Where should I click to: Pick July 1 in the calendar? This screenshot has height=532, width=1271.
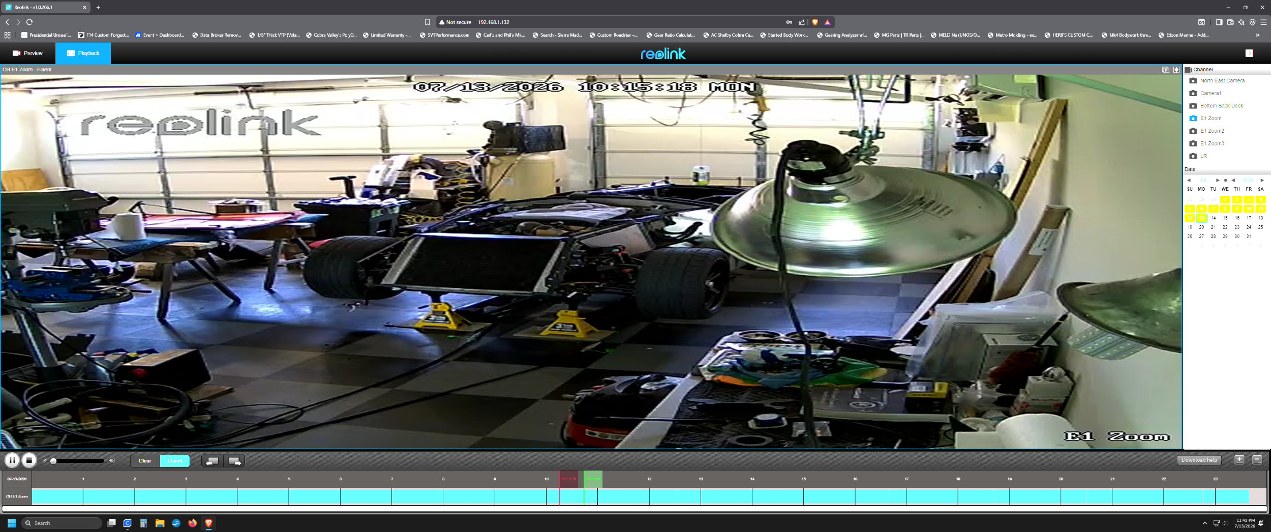[1225, 199]
